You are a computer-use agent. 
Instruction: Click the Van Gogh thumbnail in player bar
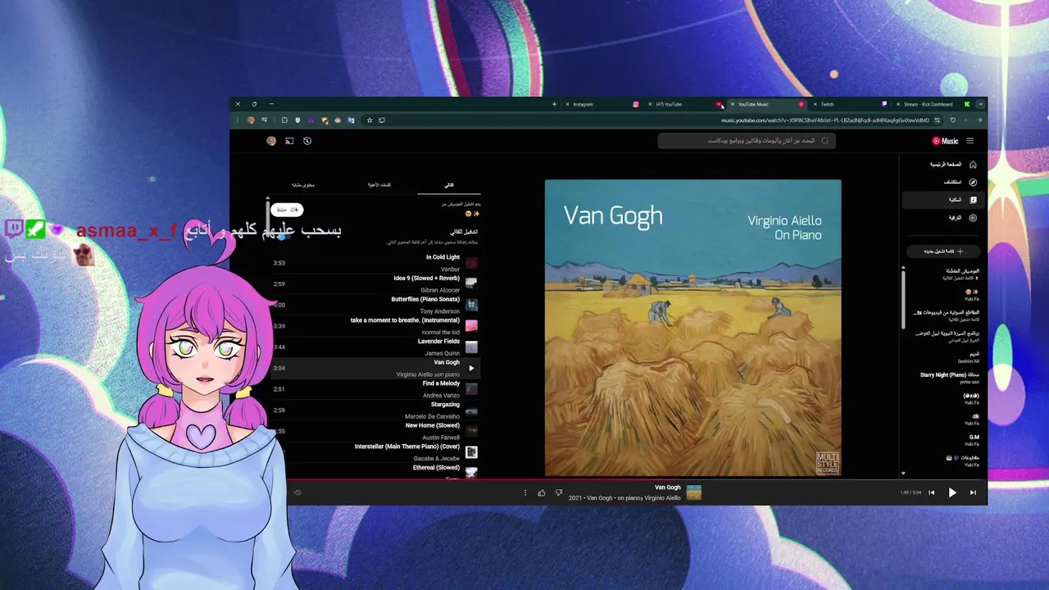click(x=694, y=492)
